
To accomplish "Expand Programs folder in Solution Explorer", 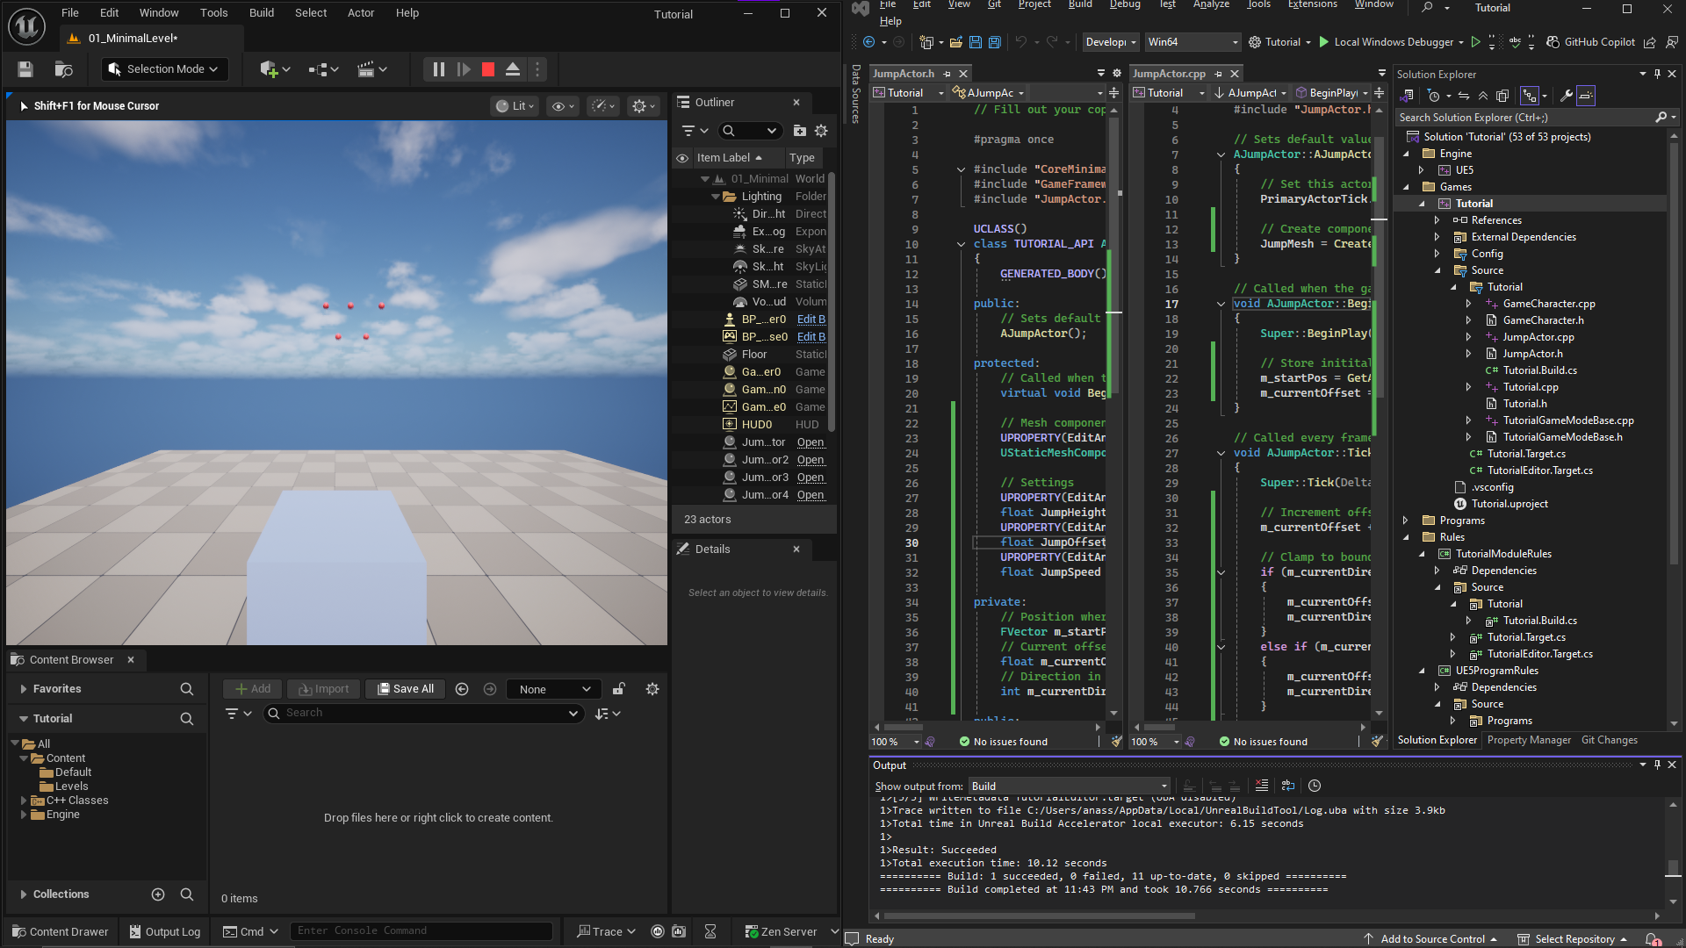I will click(1405, 521).
